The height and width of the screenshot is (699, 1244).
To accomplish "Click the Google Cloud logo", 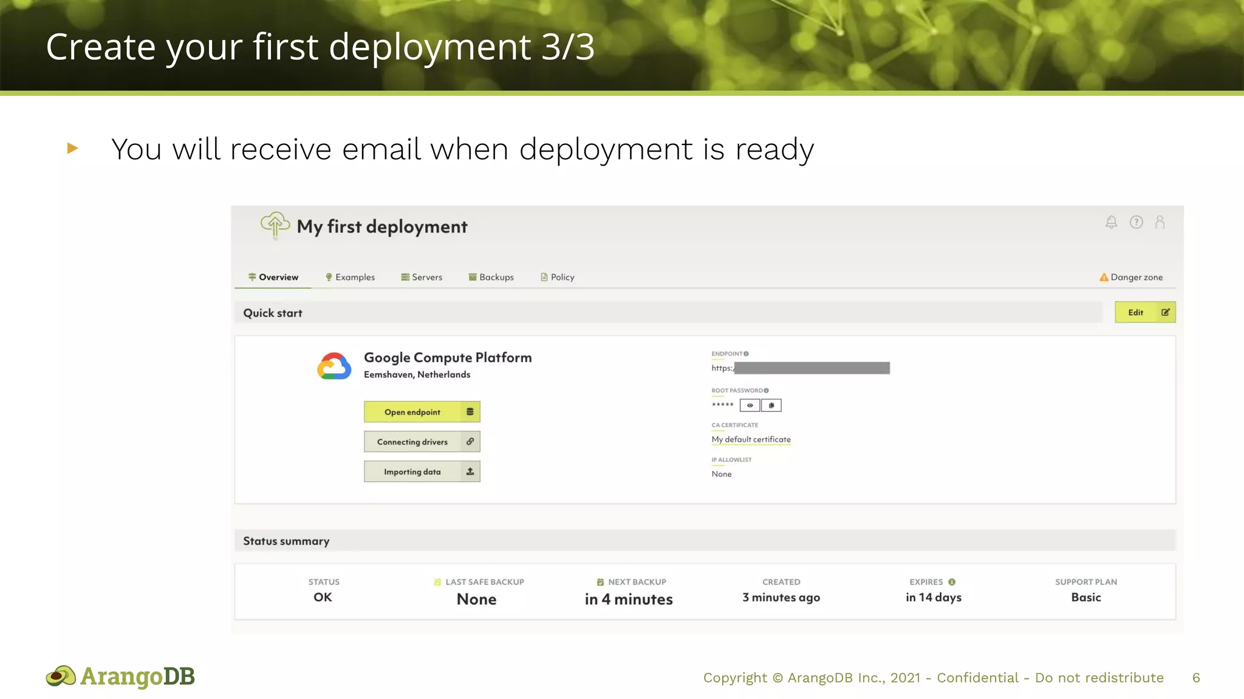I will (334, 366).
